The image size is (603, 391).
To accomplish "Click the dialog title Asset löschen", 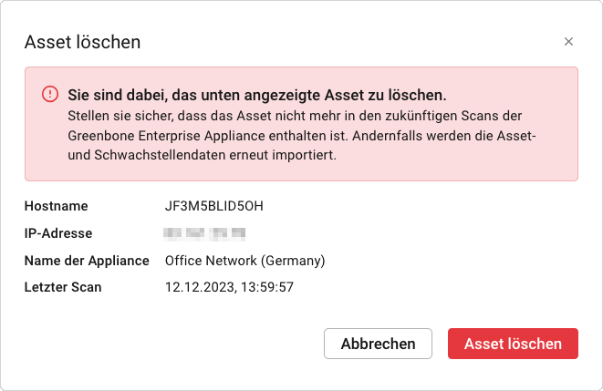I will (x=82, y=42).
